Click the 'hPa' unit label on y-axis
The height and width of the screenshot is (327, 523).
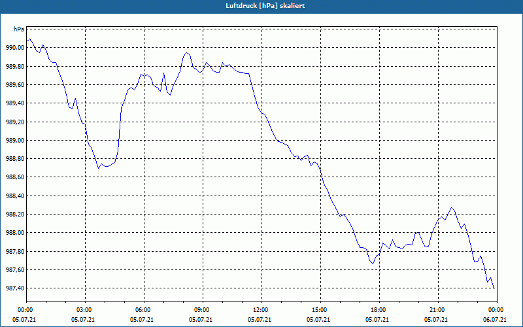click(19, 29)
